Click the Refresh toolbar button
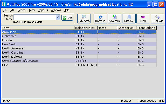 [x=100, y=19]
